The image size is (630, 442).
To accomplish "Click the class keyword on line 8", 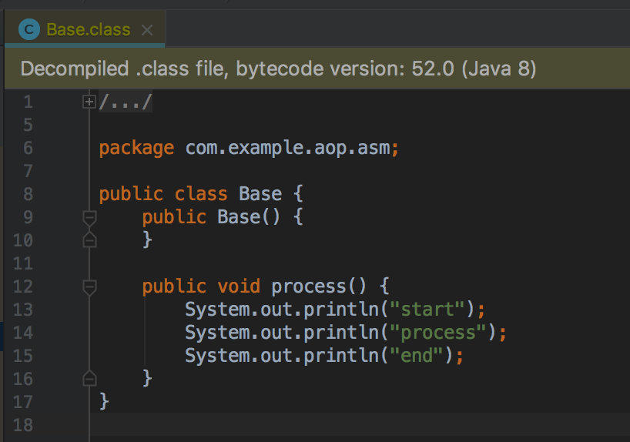I will pyautogui.click(x=201, y=194).
